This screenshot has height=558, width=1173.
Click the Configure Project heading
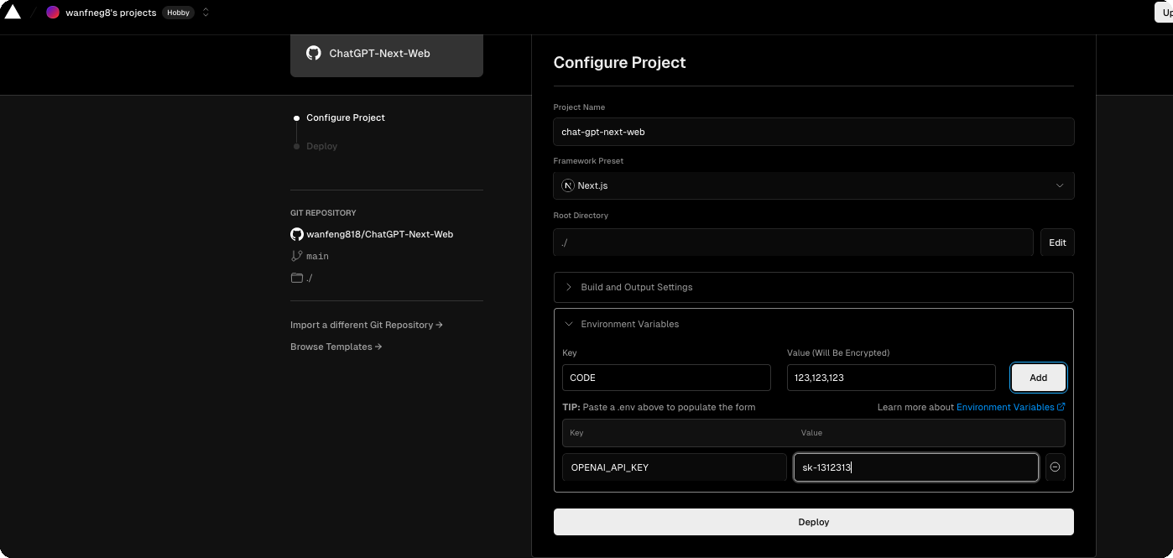point(619,62)
